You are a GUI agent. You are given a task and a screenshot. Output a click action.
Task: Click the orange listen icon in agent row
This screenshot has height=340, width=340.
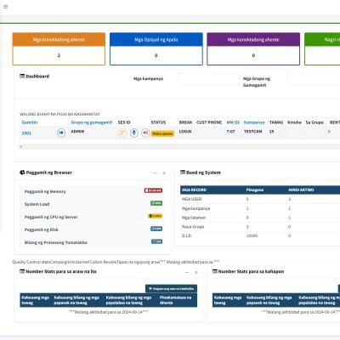pos(122,133)
